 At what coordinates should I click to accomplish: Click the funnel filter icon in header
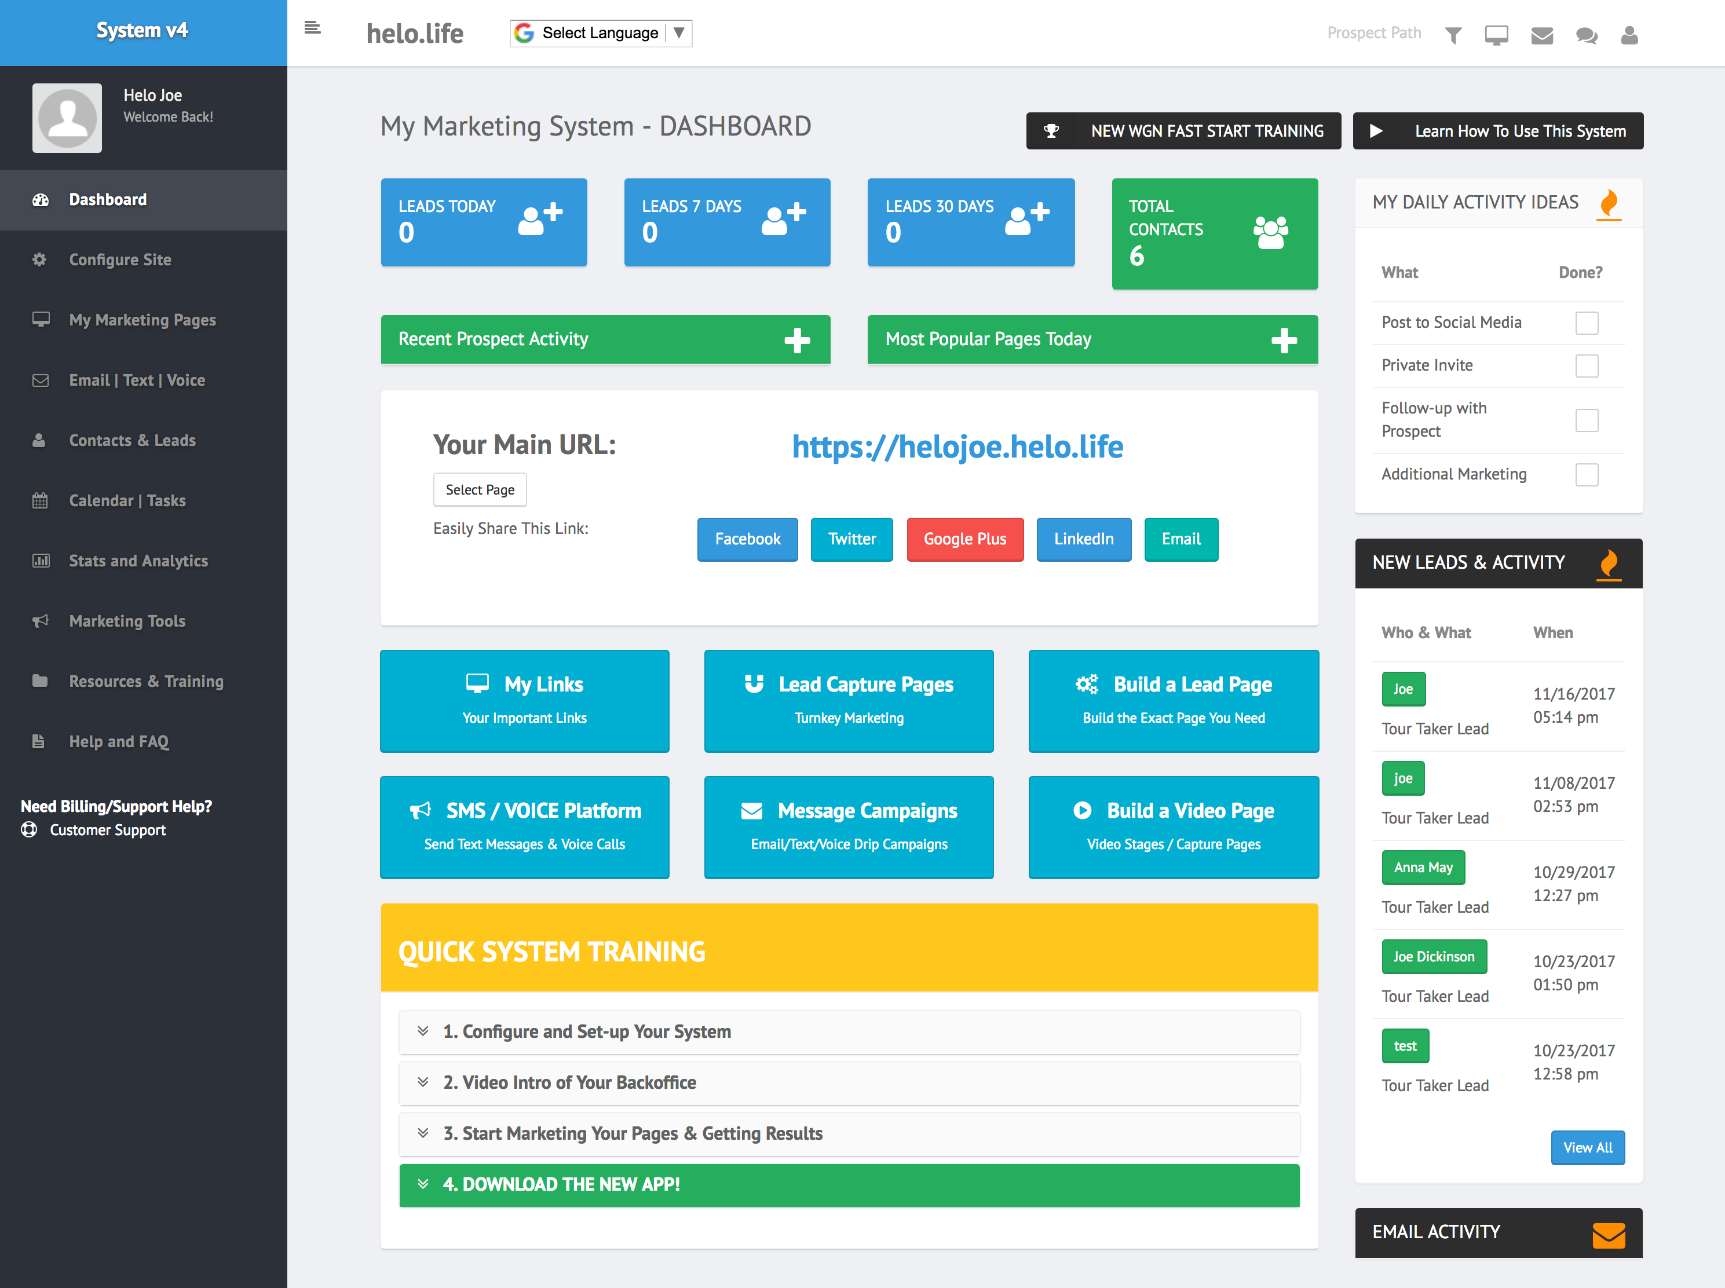point(1453,35)
